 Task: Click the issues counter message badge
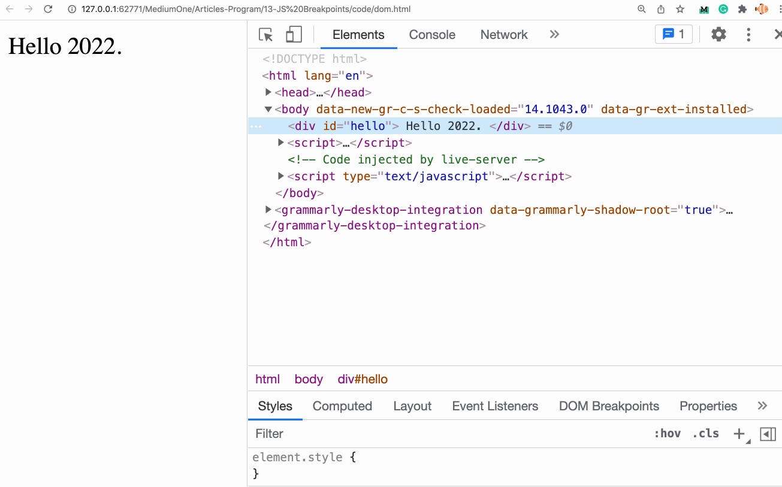point(674,35)
